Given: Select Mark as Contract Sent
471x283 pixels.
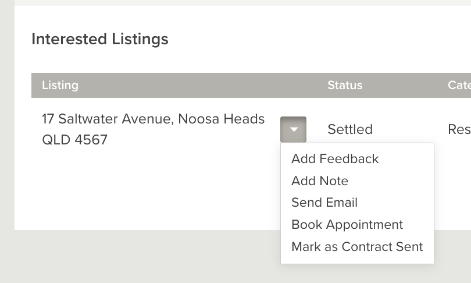Looking at the screenshot, I should (x=357, y=247).
